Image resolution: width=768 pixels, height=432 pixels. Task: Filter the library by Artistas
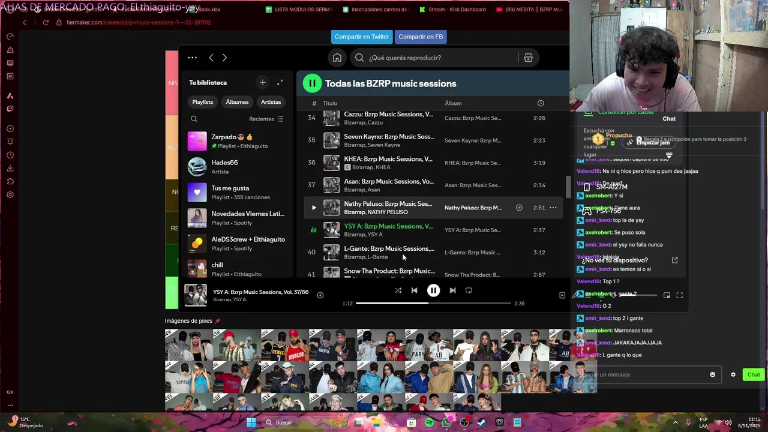point(271,102)
